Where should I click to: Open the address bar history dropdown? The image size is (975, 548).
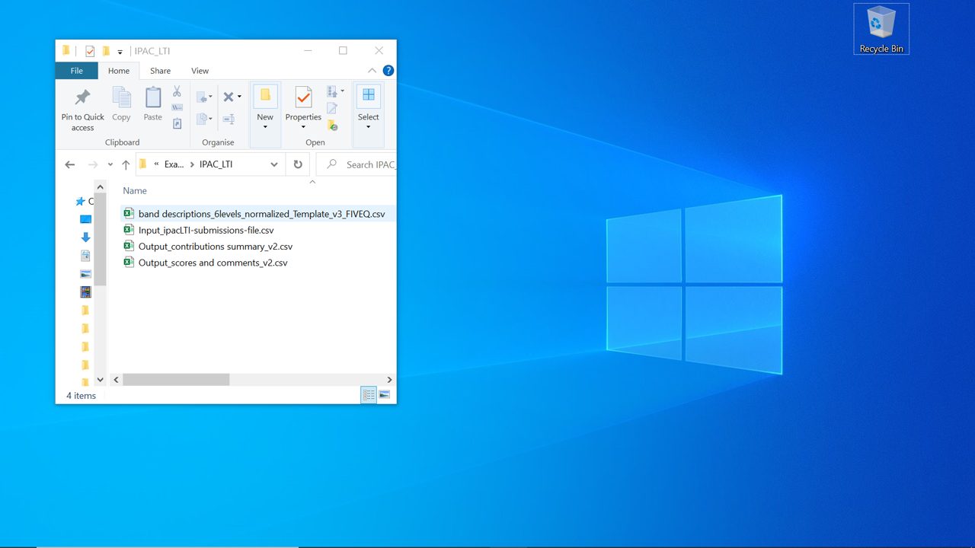click(x=274, y=164)
